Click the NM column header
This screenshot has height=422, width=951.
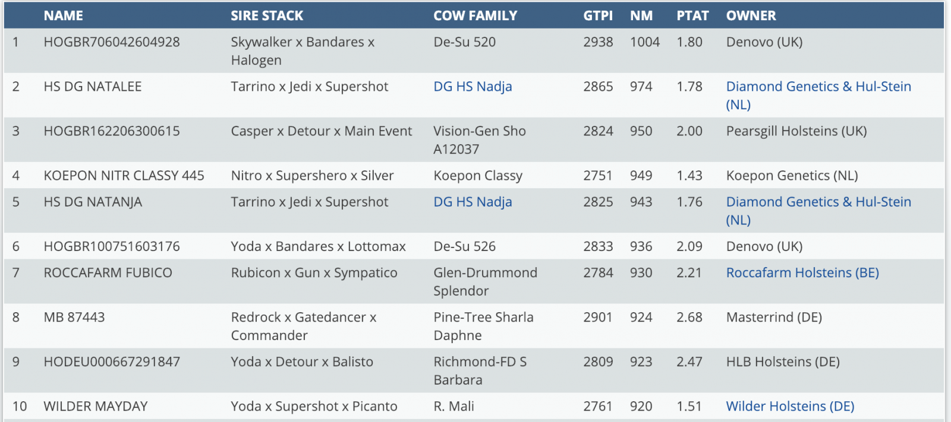point(641,16)
